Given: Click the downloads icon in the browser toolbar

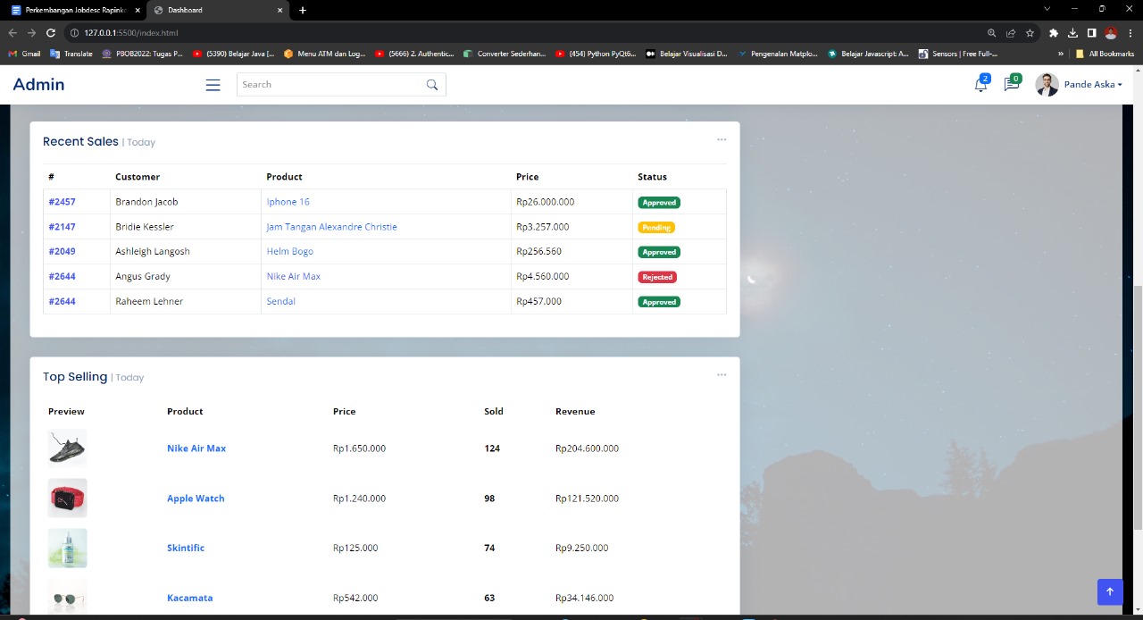Looking at the screenshot, I should coord(1072,32).
